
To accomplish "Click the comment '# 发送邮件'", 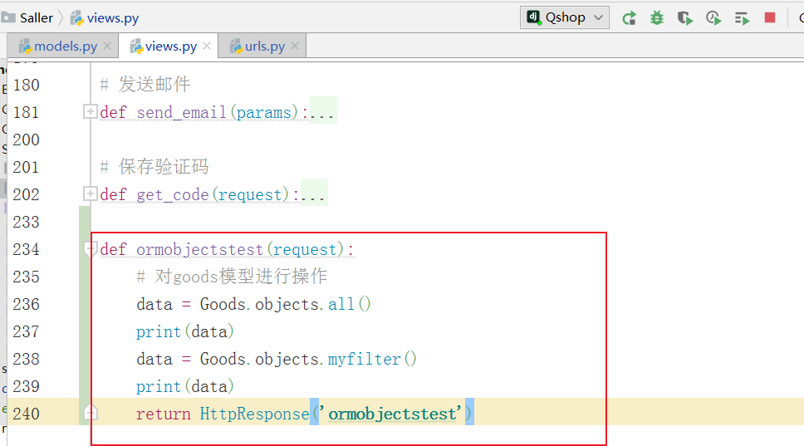I will click(145, 85).
